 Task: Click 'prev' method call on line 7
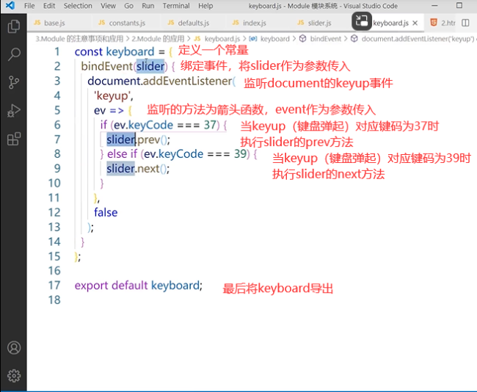(x=149, y=139)
